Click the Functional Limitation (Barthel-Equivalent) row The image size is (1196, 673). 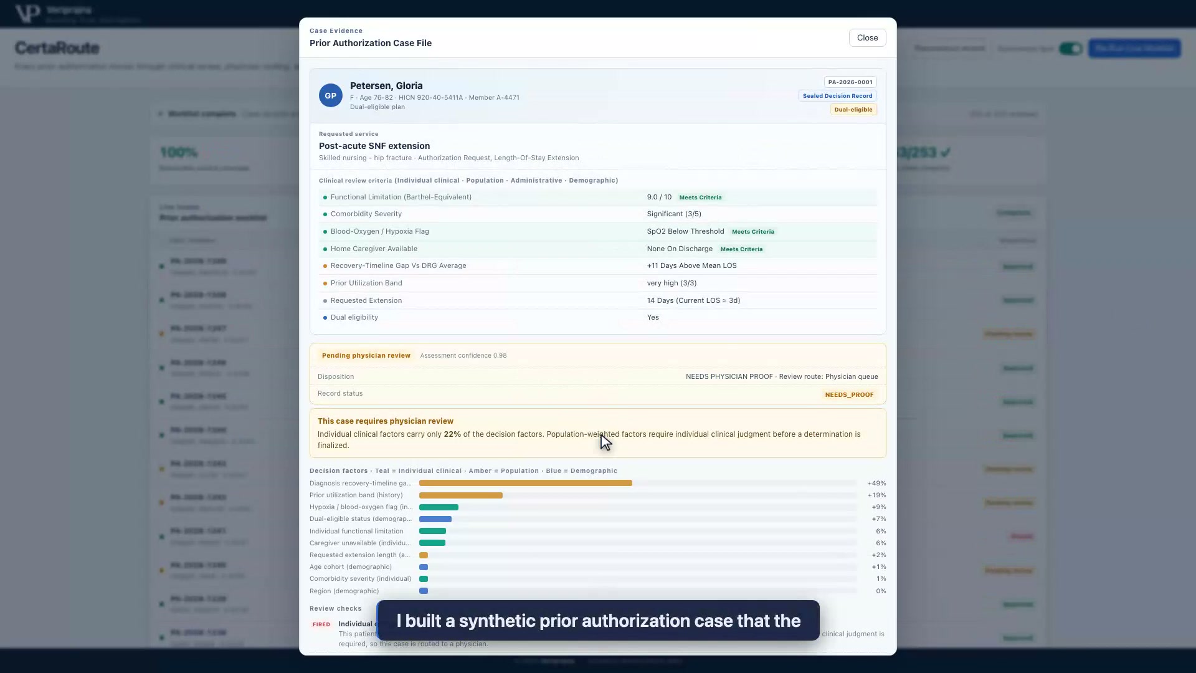point(598,197)
